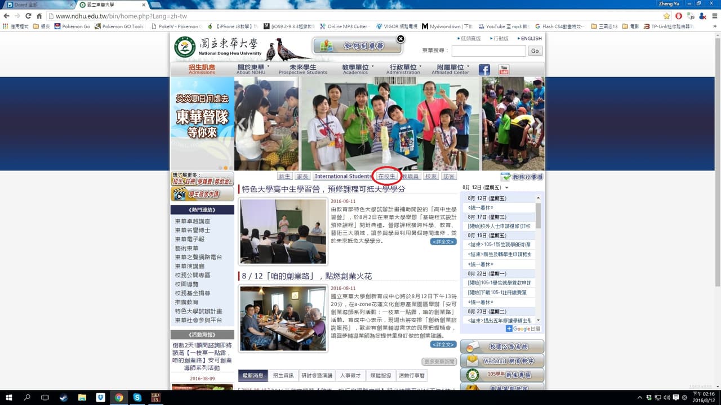Switch to the 招生資訊 tab
The image size is (721, 405).
click(283, 376)
